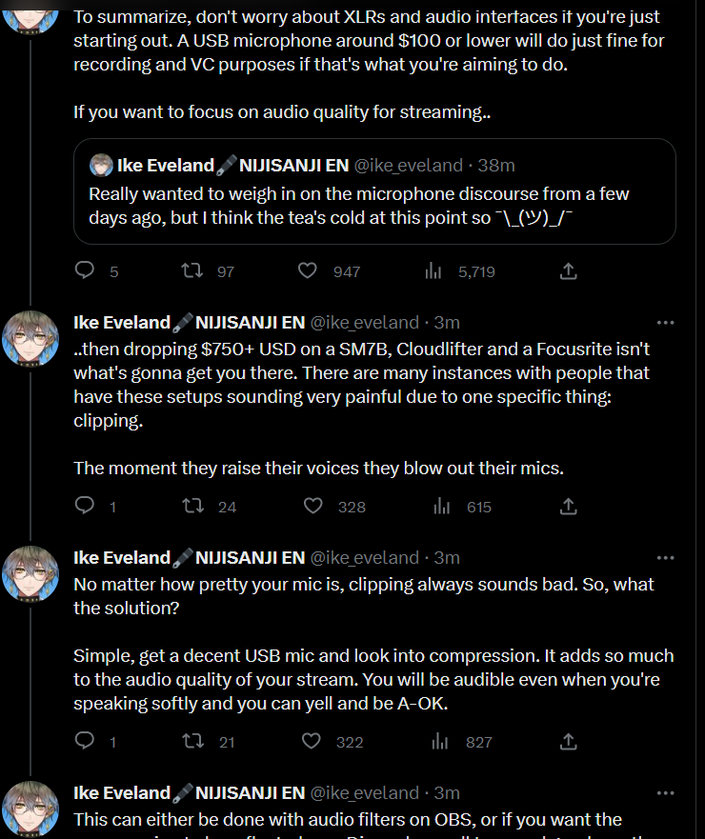
Task: Retweet the tweet with 24 retweets
Action: pos(192,507)
